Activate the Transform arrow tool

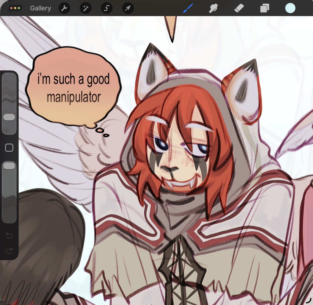click(128, 8)
